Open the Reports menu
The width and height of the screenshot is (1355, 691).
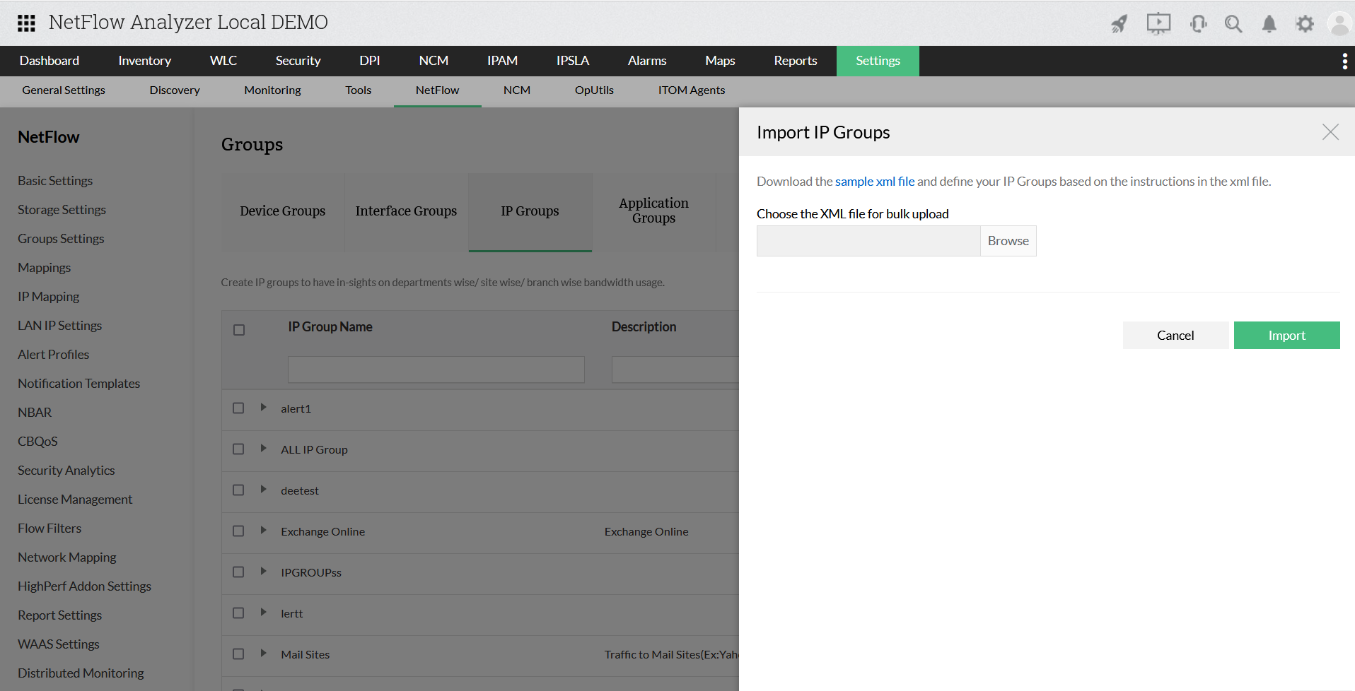coord(795,61)
